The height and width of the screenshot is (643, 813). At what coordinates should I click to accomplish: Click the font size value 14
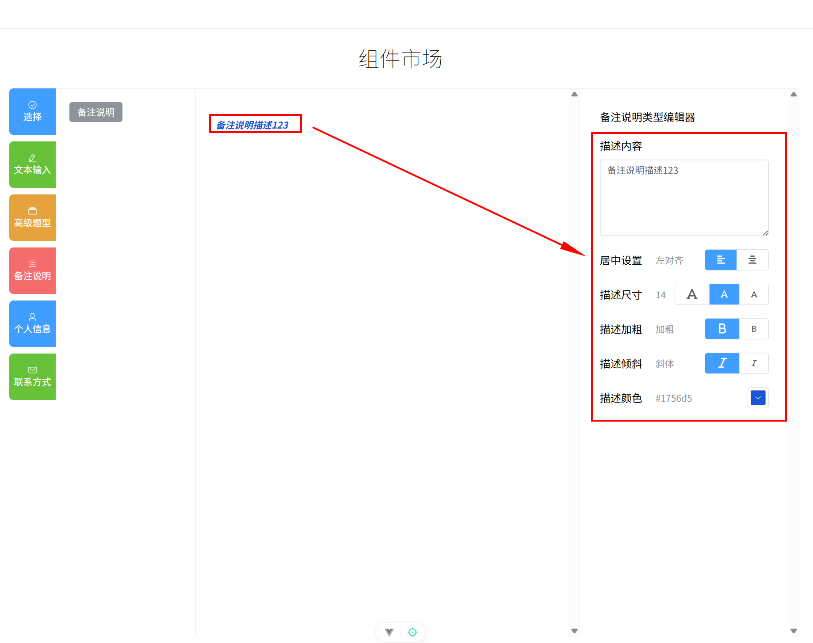[x=660, y=295]
